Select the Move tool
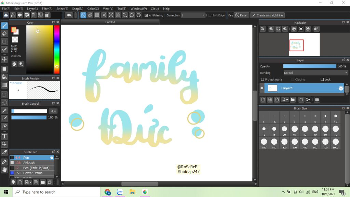The width and height of the screenshot is (350, 197). click(x=4, y=59)
